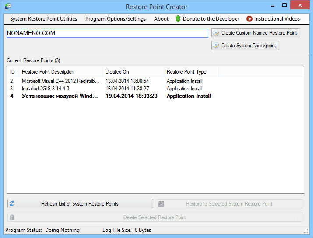The width and height of the screenshot is (313, 238).
Task: Click icon on Create Custom Named Restore Point
Action: [216, 33]
